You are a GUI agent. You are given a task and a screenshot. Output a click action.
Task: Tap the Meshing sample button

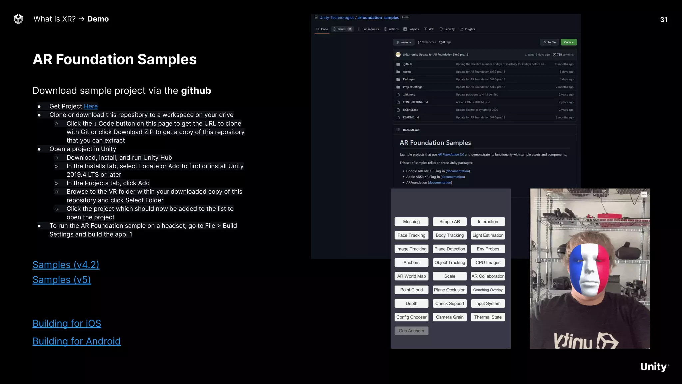point(411,222)
